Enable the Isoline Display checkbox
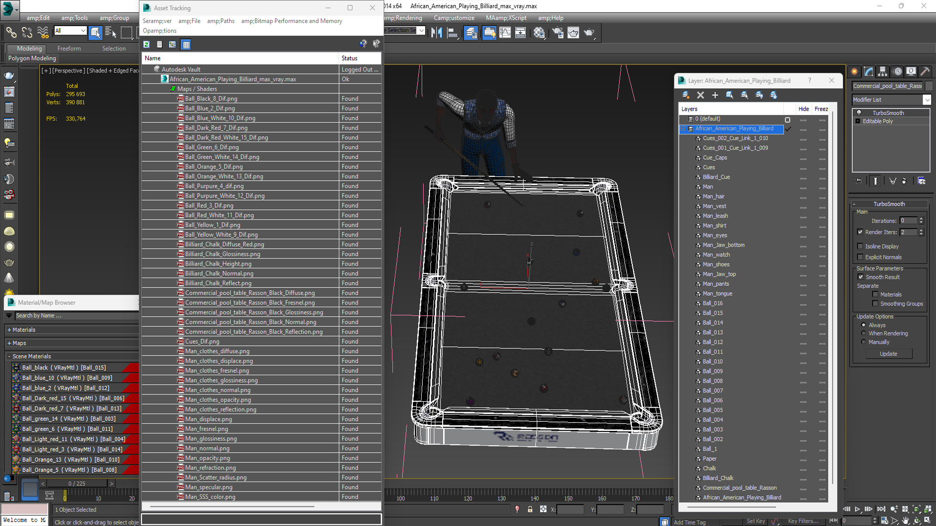This screenshot has height=526, width=936. (x=860, y=246)
